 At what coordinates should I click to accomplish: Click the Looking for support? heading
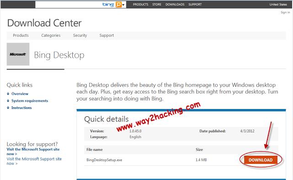tap(32, 144)
